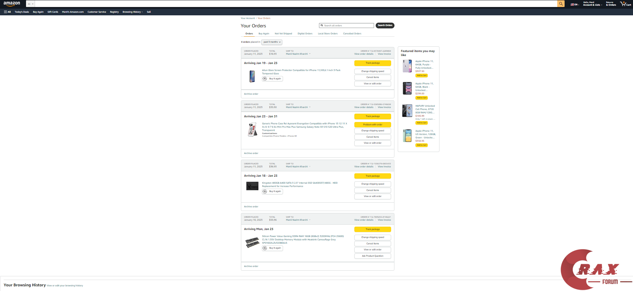The image size is (633, 291).
Task: Click Problem with order button
Action: 372,125
